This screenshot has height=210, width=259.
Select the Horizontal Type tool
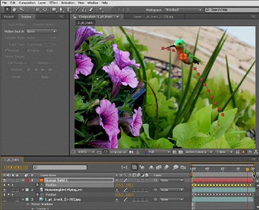(x=68, y=10)
